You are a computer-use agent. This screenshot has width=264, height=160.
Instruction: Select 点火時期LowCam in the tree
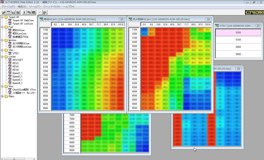(22, 47)
